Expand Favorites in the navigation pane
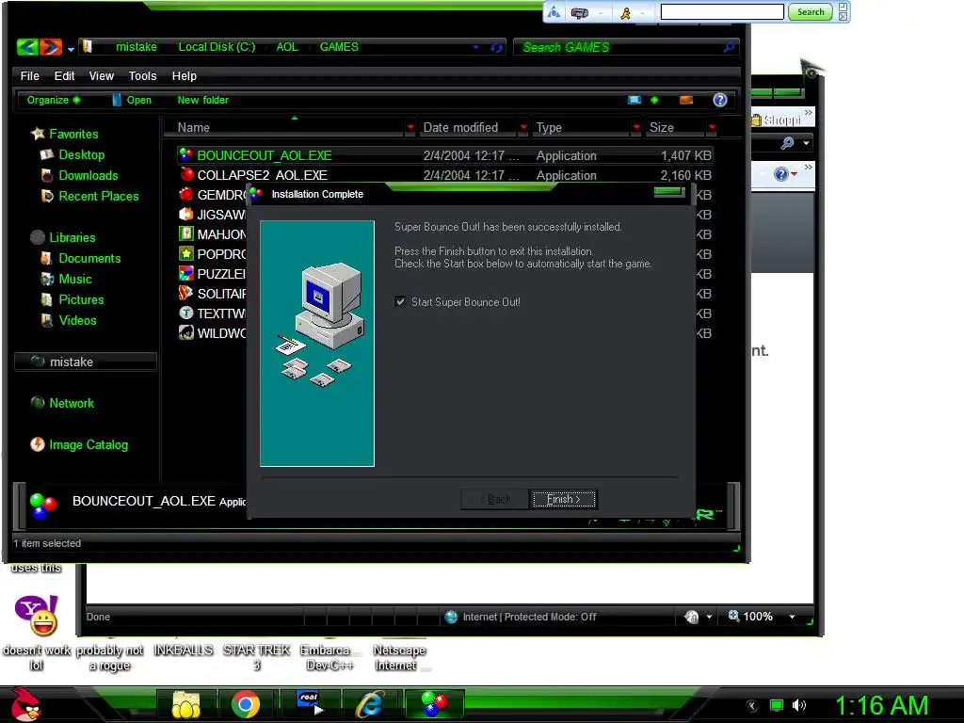964x723 pixels. (65, 134)
